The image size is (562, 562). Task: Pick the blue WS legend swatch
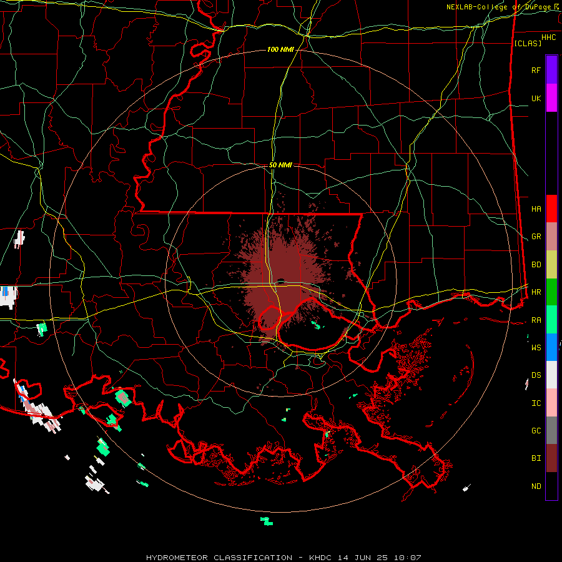point(551,347)
